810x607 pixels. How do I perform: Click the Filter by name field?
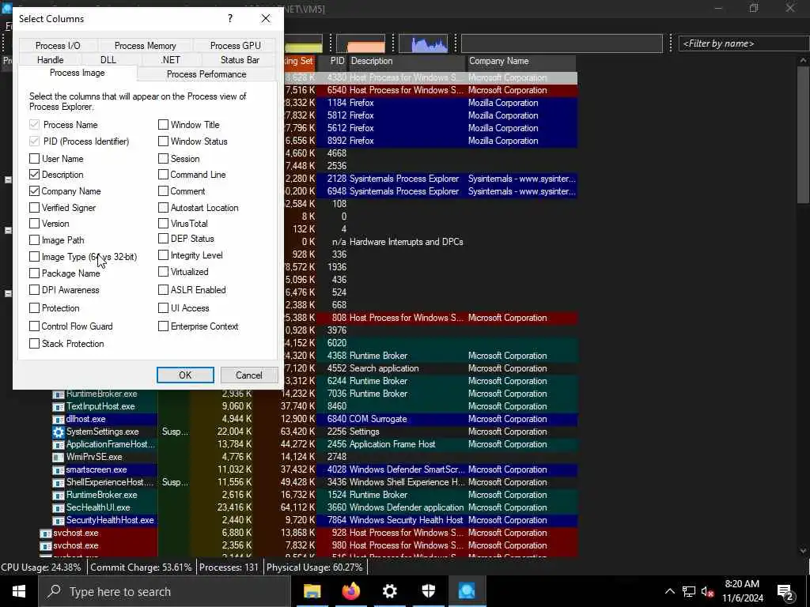tap(744, 43)
